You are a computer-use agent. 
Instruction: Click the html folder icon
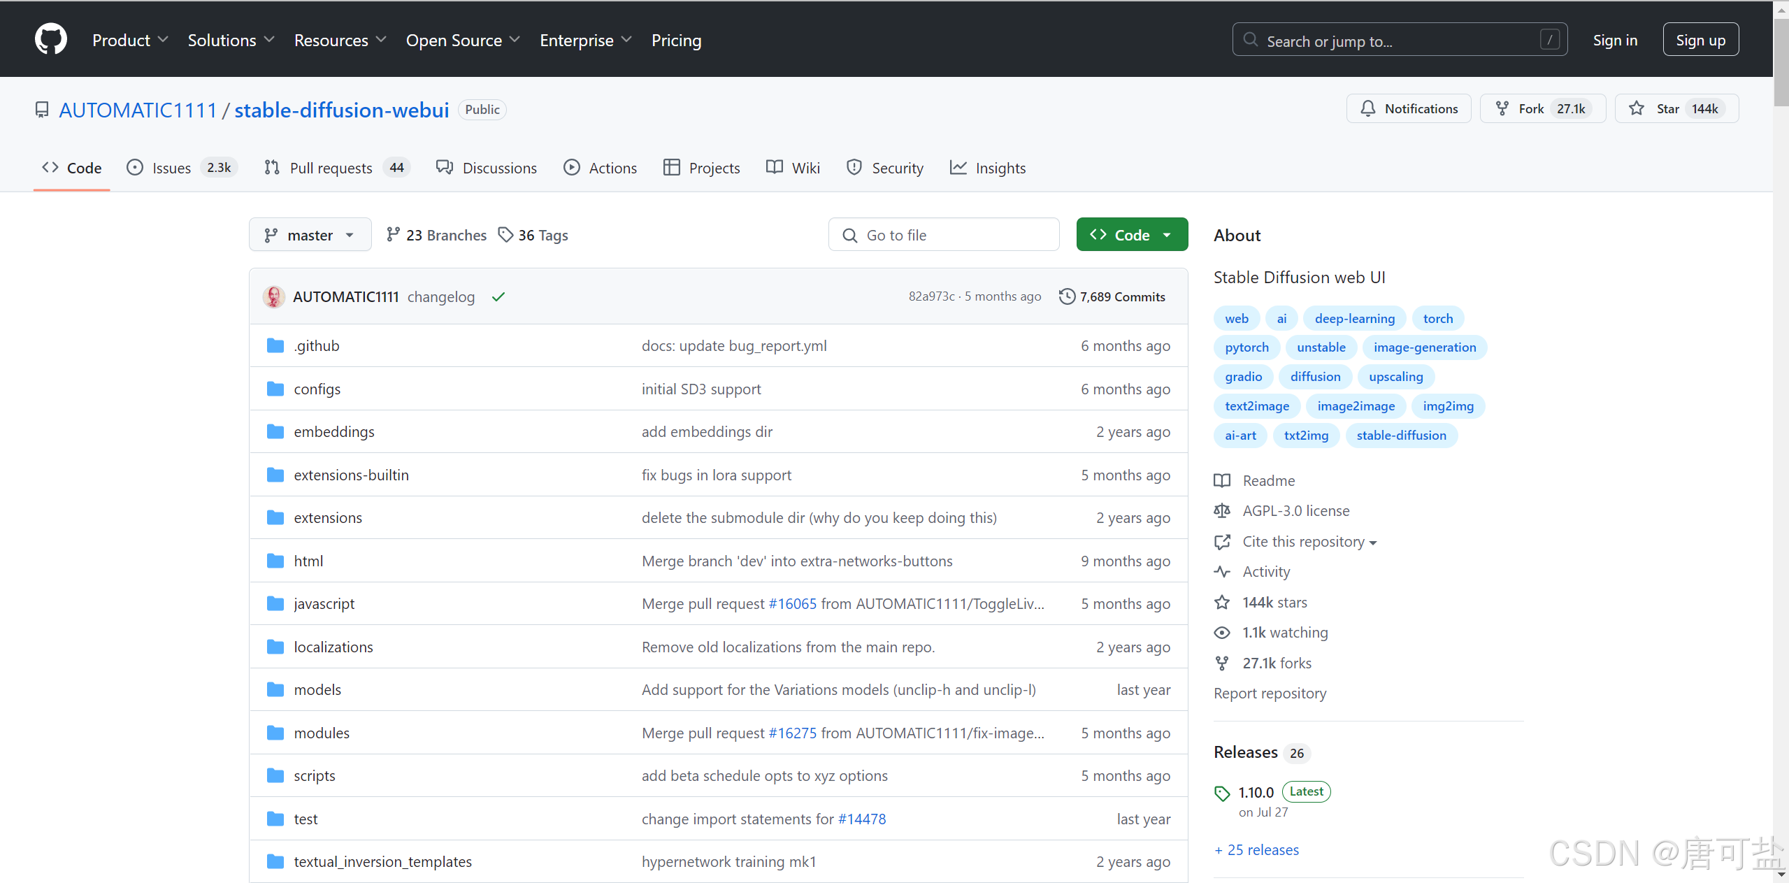(275, 561)
